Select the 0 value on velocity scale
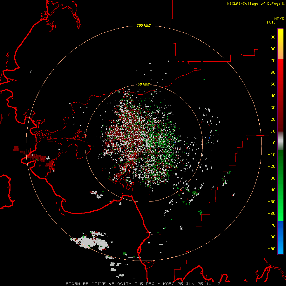286x286 pixels. tap(274, 143)
